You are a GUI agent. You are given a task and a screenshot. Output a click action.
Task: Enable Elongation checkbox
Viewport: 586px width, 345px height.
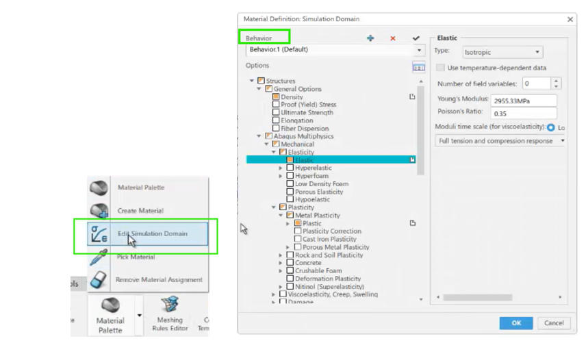(x=276, y=120)
